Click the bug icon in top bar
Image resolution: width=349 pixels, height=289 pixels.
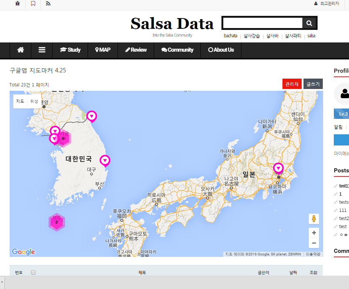18,4
